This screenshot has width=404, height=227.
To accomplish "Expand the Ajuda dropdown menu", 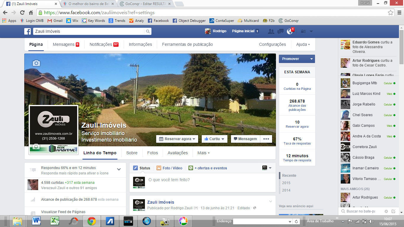I will (303, 45).
